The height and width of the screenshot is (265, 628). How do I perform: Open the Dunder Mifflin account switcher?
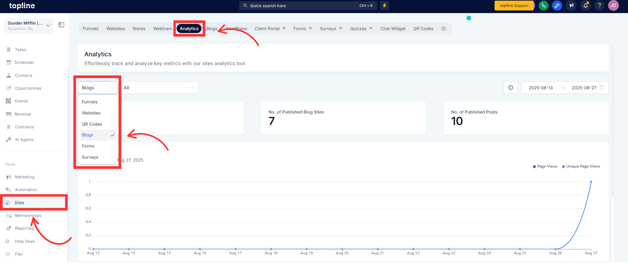point(29,26)
